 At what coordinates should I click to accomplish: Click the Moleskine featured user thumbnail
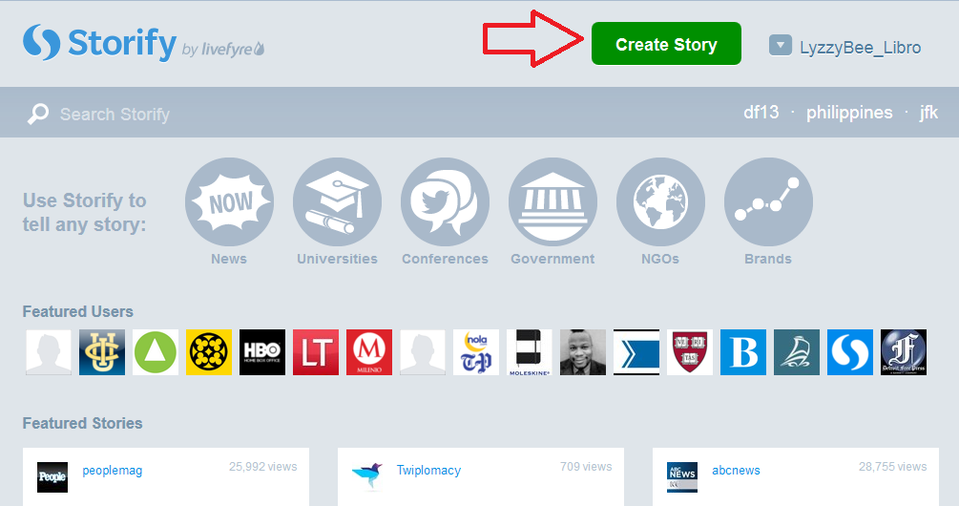pos(530,352)
